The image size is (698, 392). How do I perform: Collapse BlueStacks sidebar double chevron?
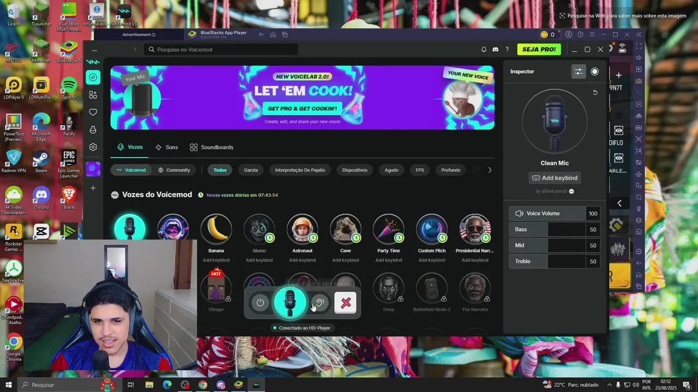click(x=639, y=34)
